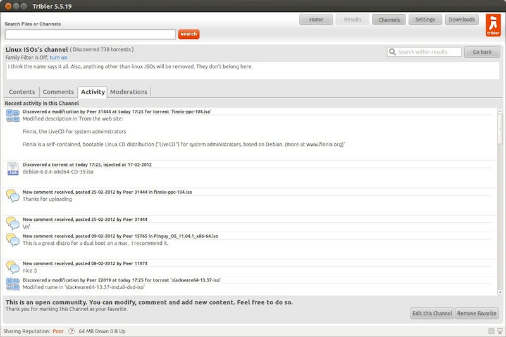Click 'Modified description in' text line

point(73,119)
